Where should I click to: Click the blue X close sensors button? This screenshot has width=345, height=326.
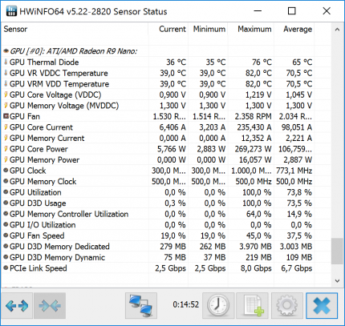(322, 306)
